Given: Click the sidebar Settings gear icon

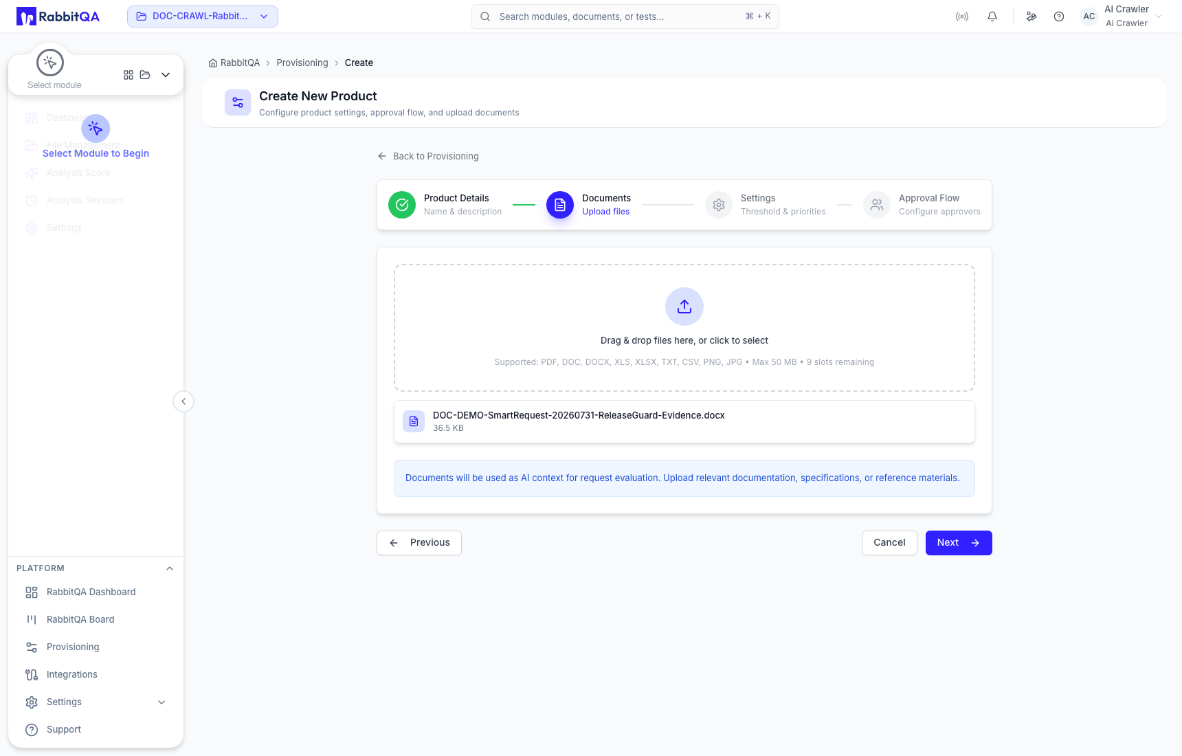Looking at the screenshot, I should (x=32, y=702).
